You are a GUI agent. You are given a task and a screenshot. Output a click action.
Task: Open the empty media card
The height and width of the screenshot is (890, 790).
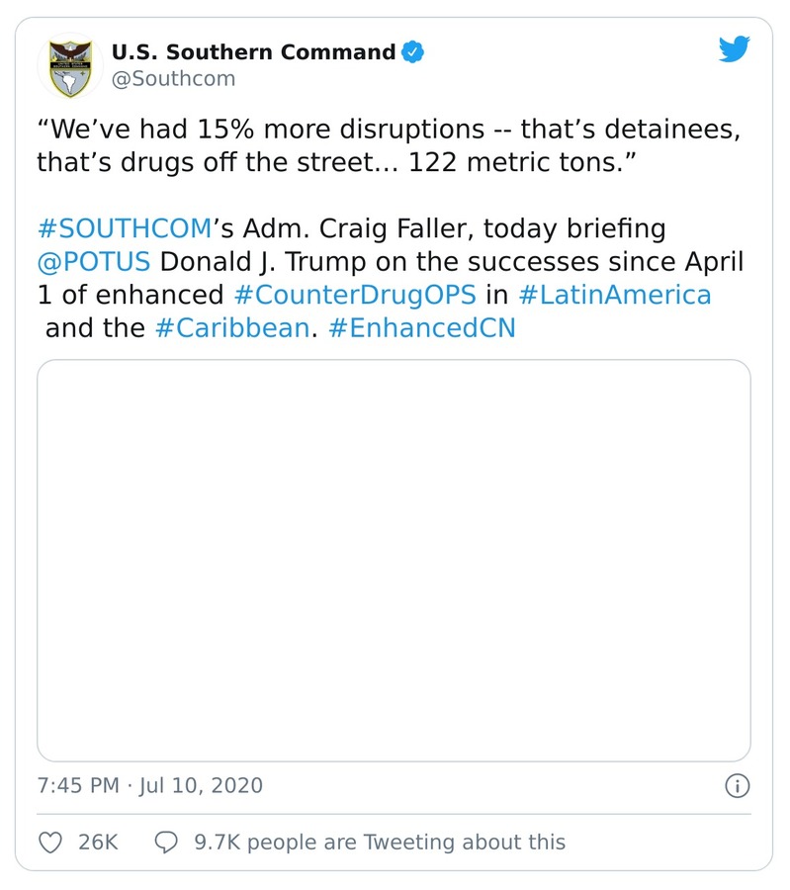point(394,560)
